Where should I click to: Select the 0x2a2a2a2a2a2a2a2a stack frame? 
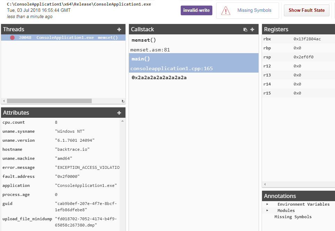(x=159, y=78)
